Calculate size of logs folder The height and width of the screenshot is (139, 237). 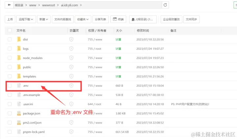point(118,49)
